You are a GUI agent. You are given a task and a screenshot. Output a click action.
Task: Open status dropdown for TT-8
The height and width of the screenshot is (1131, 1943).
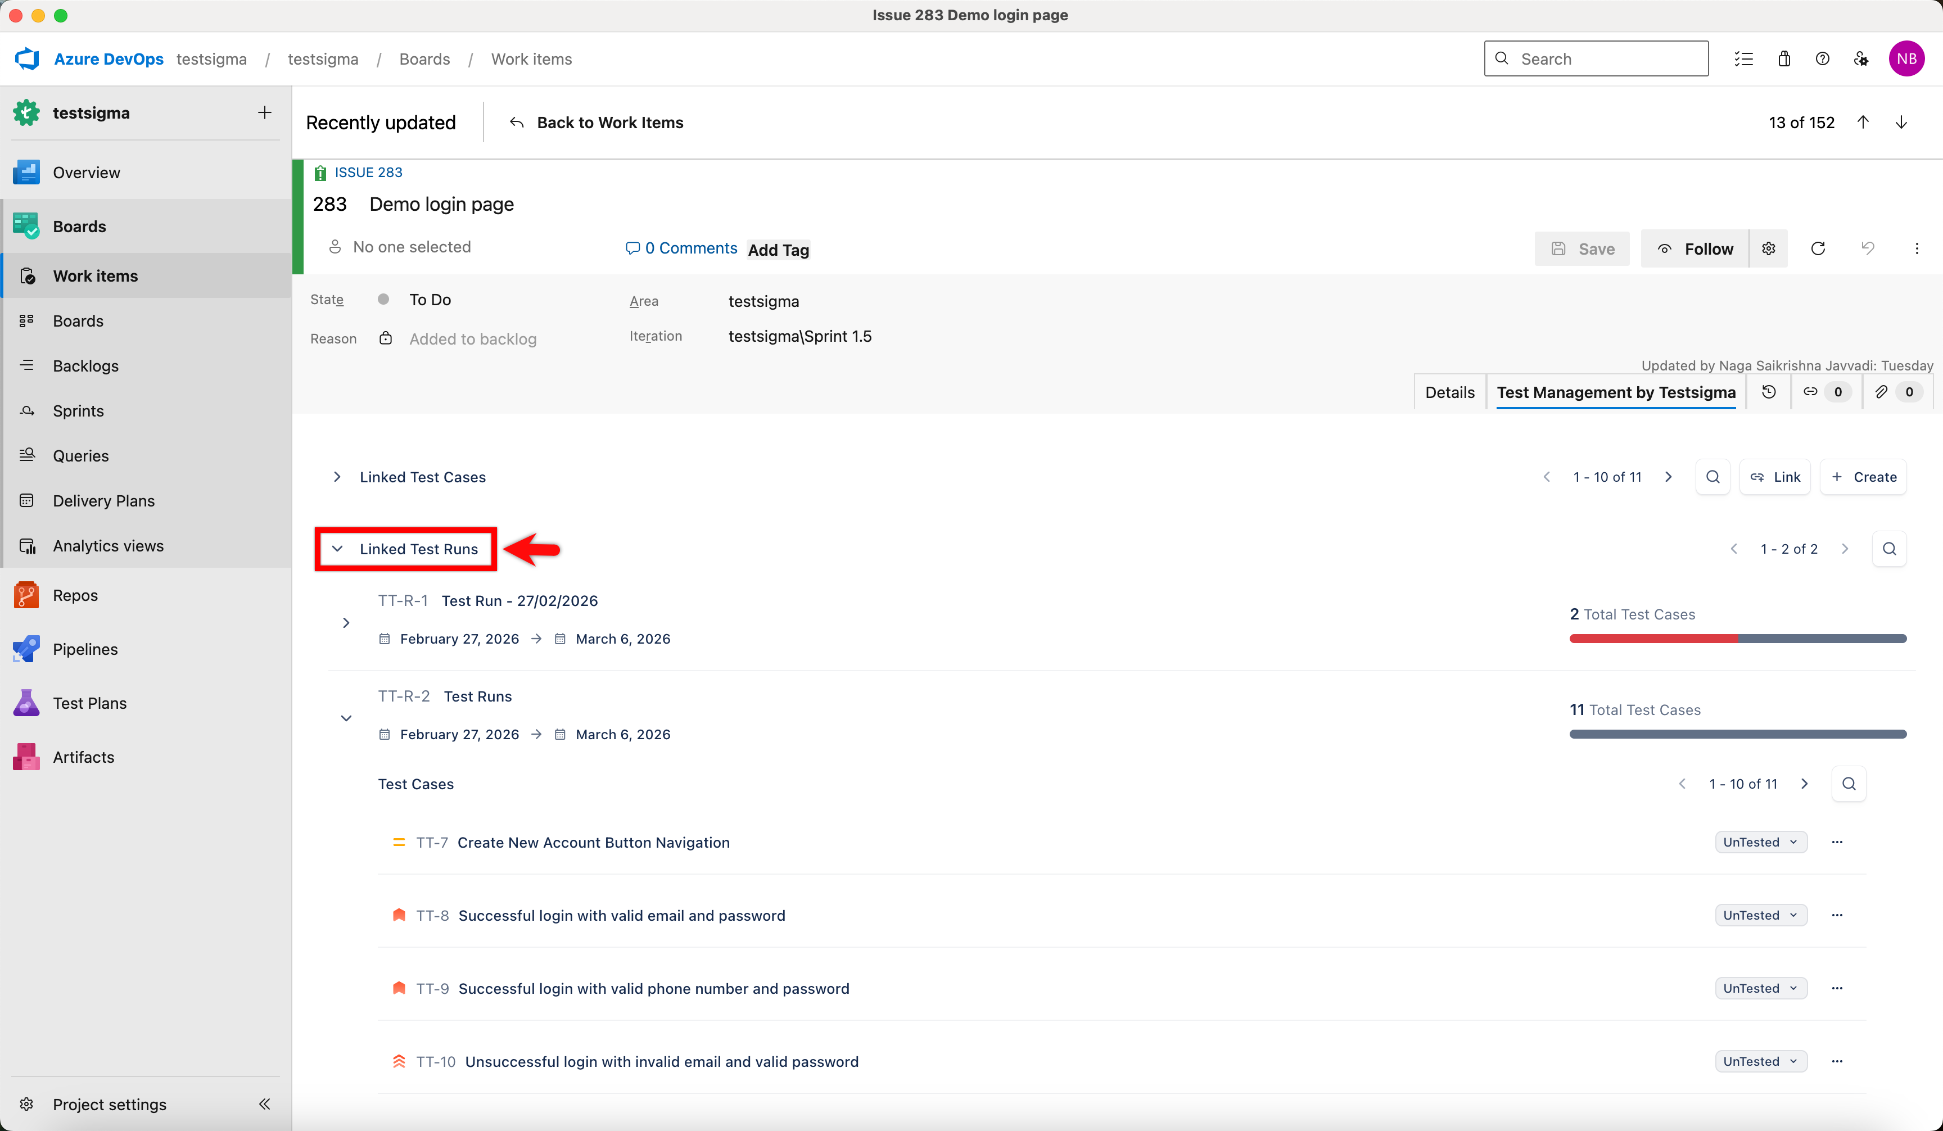point(1761,915)
